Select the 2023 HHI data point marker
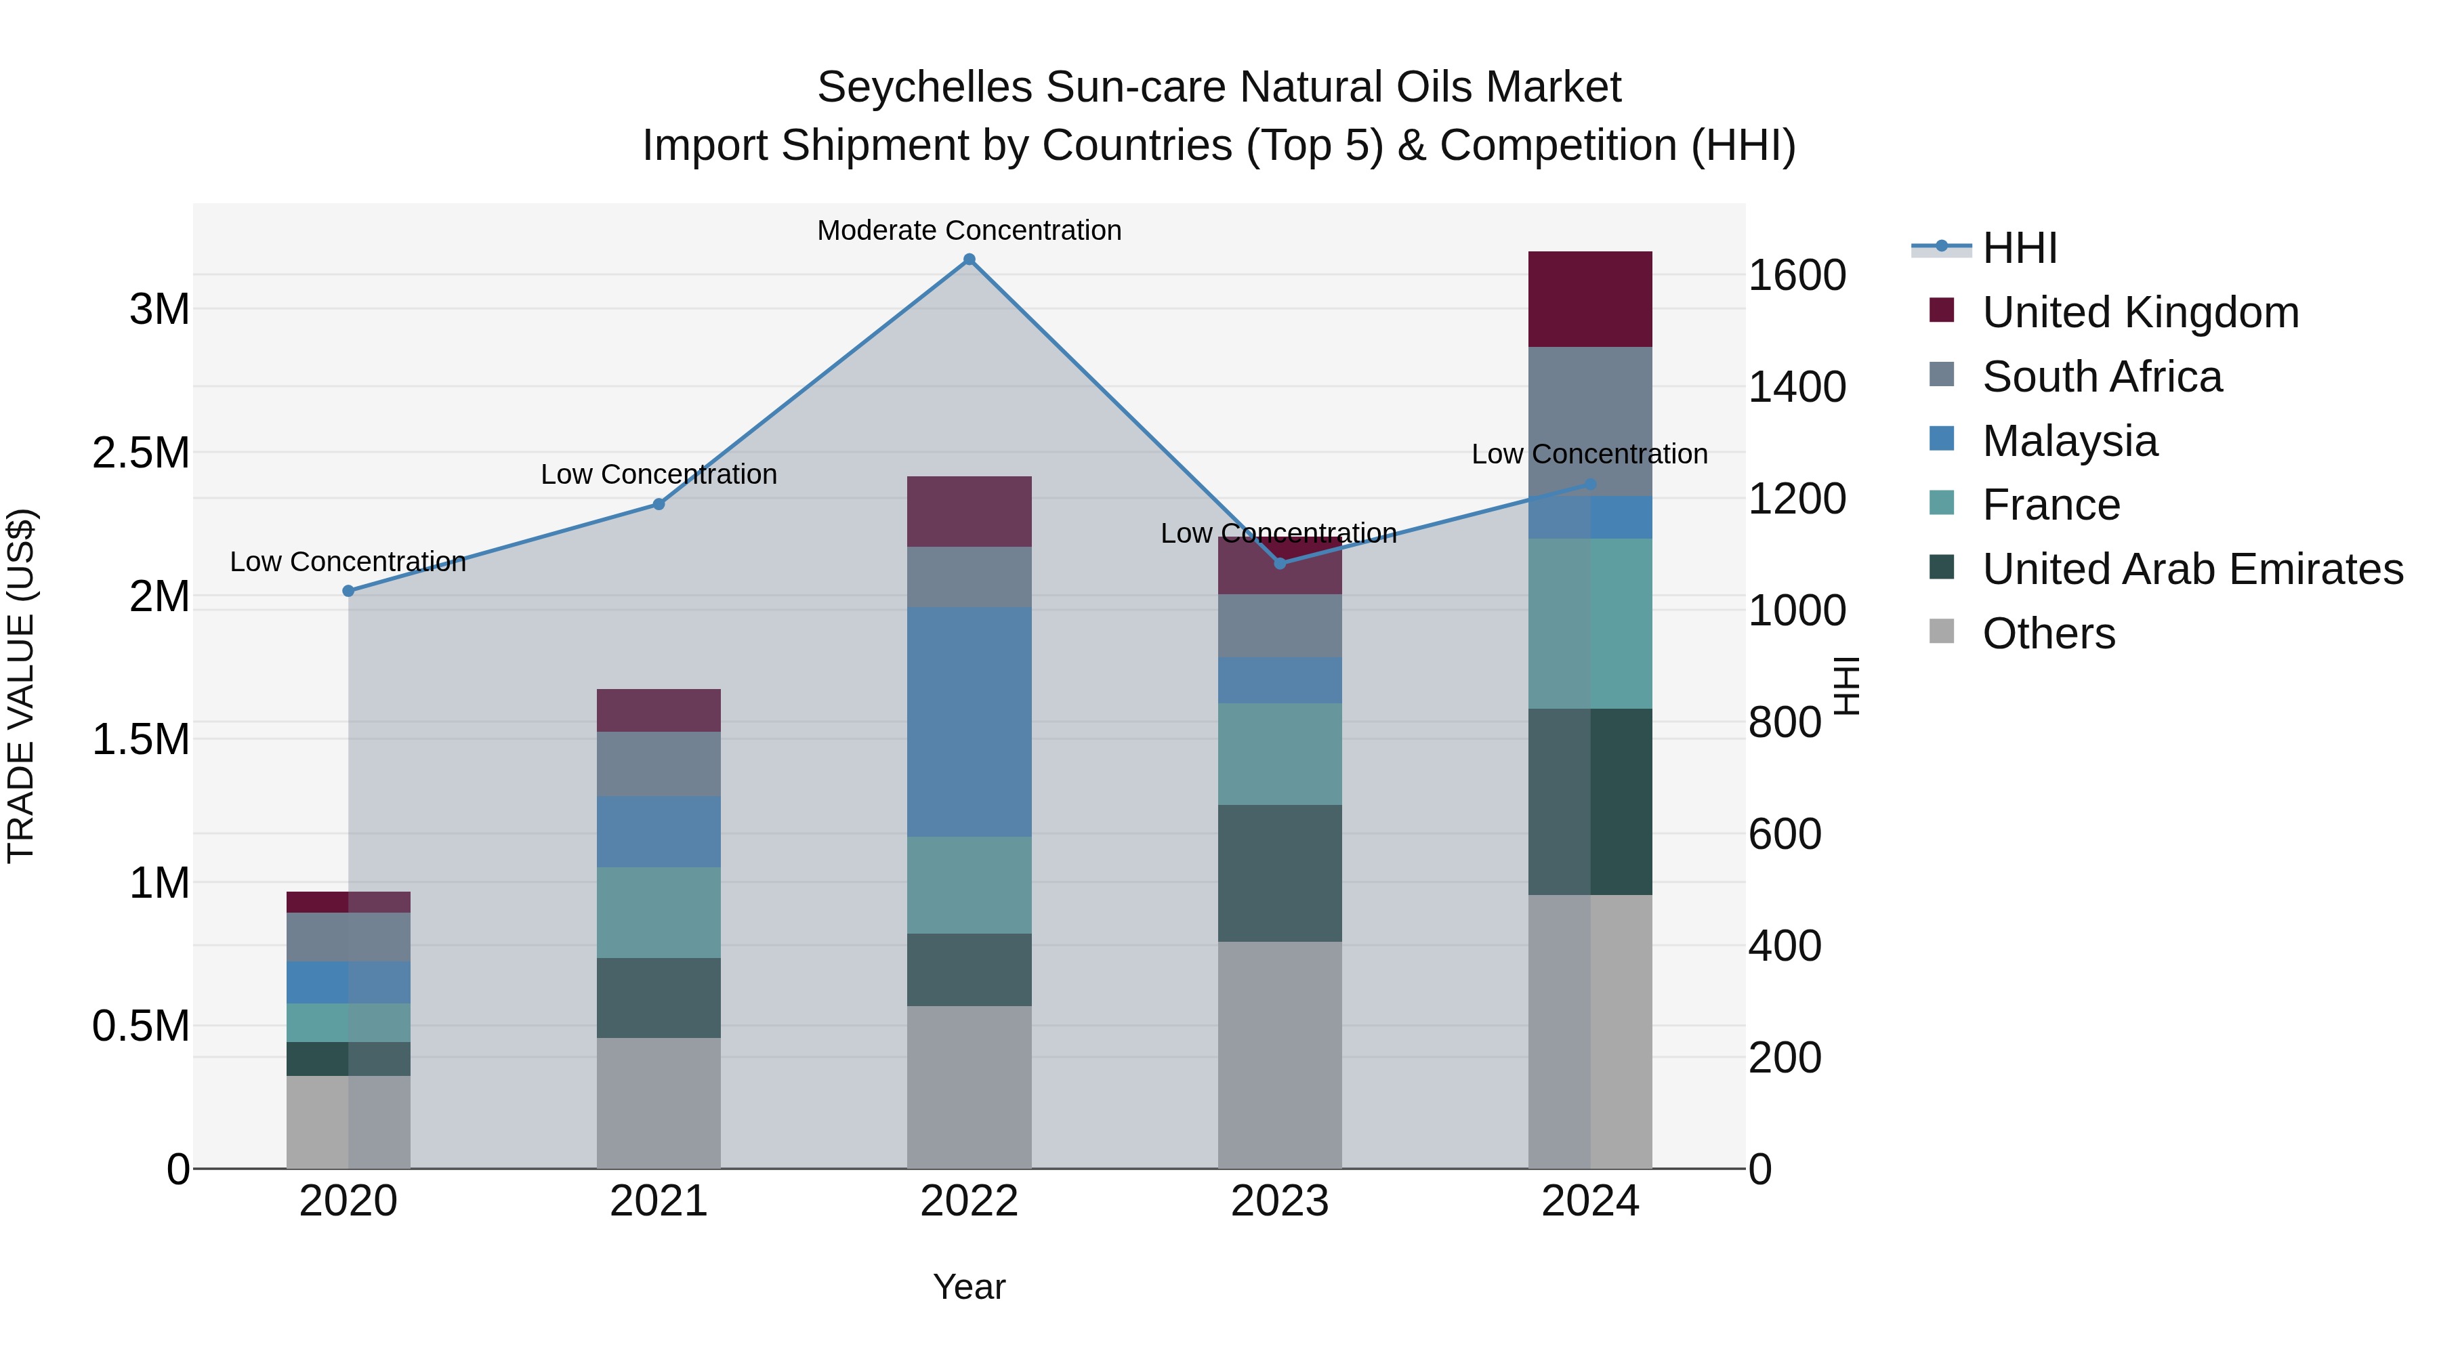Screen dimensions: 2439x1372 [x=1280, y=564]
